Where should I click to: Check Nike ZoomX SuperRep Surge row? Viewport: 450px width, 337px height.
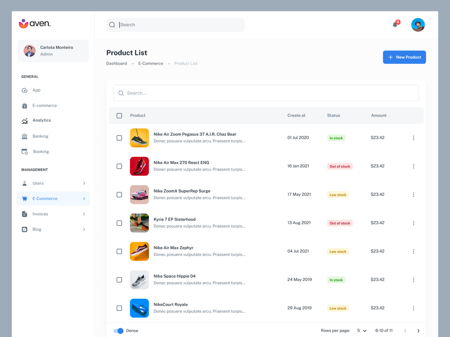[x=119, y=195]
